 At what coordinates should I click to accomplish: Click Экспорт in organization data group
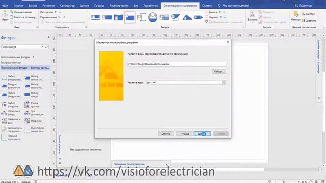308,14
